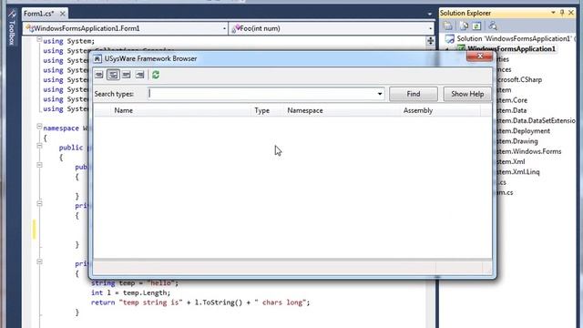Click the fourth layout icon in Framework Browser toolbar

coord(139,75)
